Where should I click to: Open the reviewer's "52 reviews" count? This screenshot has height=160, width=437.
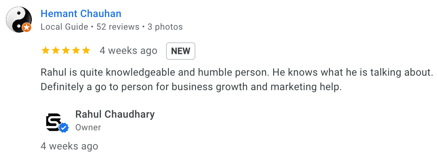[118, 27]
